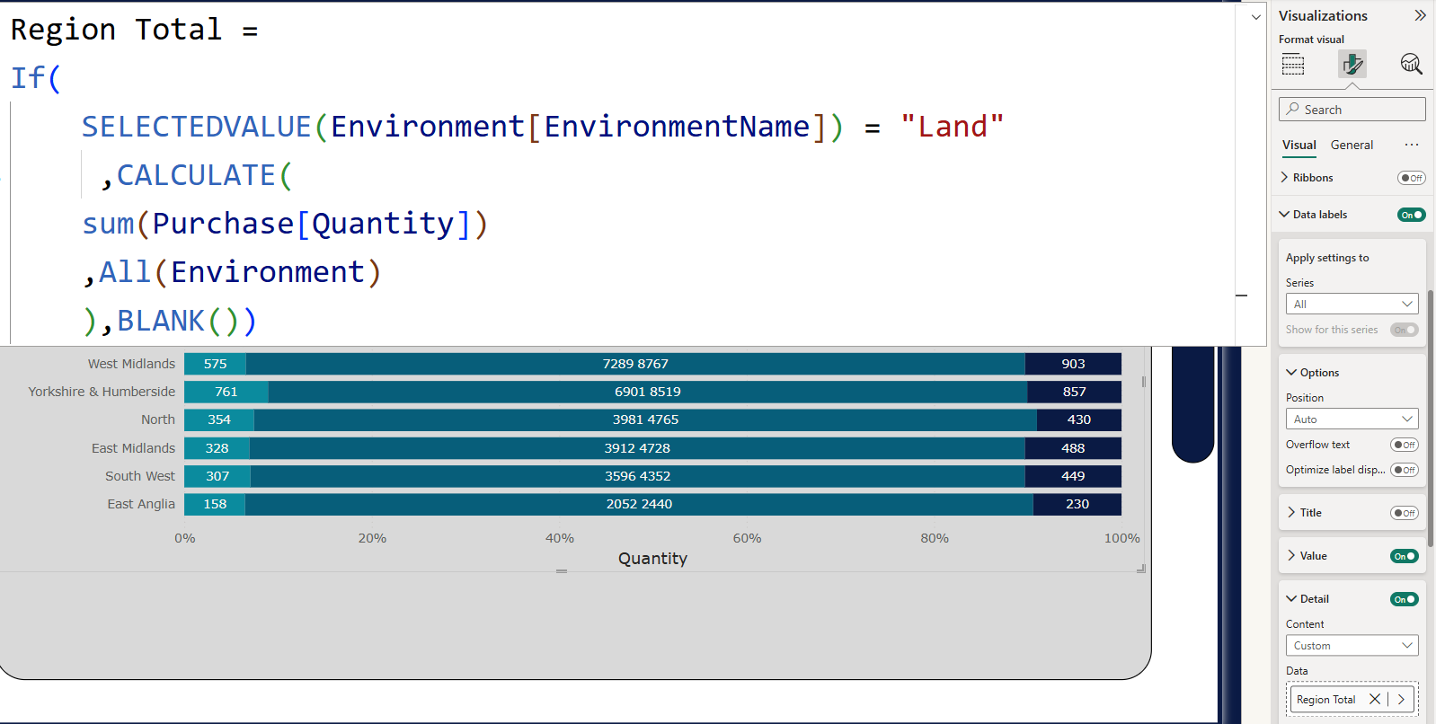The width and height of the screenshot is (1436, 724).
Task: Open the Build visual pane icon
Action: (x=1293, y=64)
